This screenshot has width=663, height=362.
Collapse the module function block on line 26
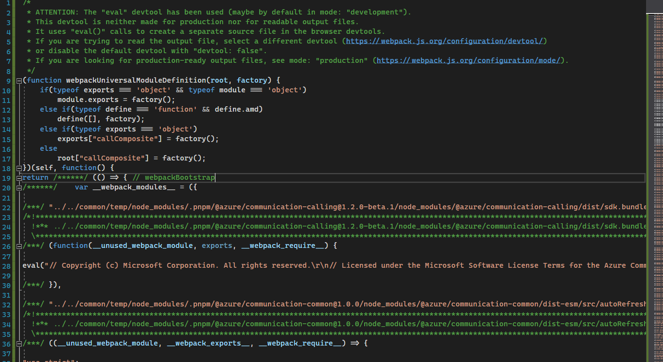(x=18, y=245)
